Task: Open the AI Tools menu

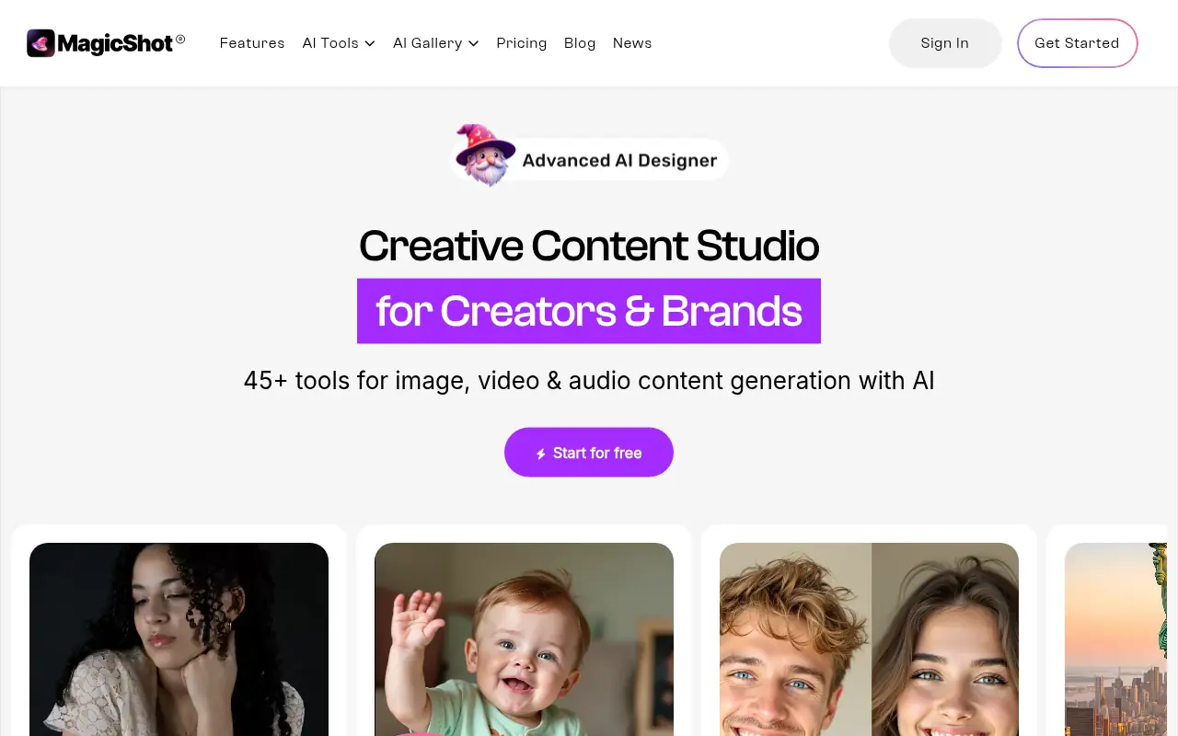Action: point(339,43)
